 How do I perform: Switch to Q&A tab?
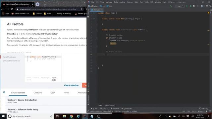pyautogui.click(x=53, y=93)
